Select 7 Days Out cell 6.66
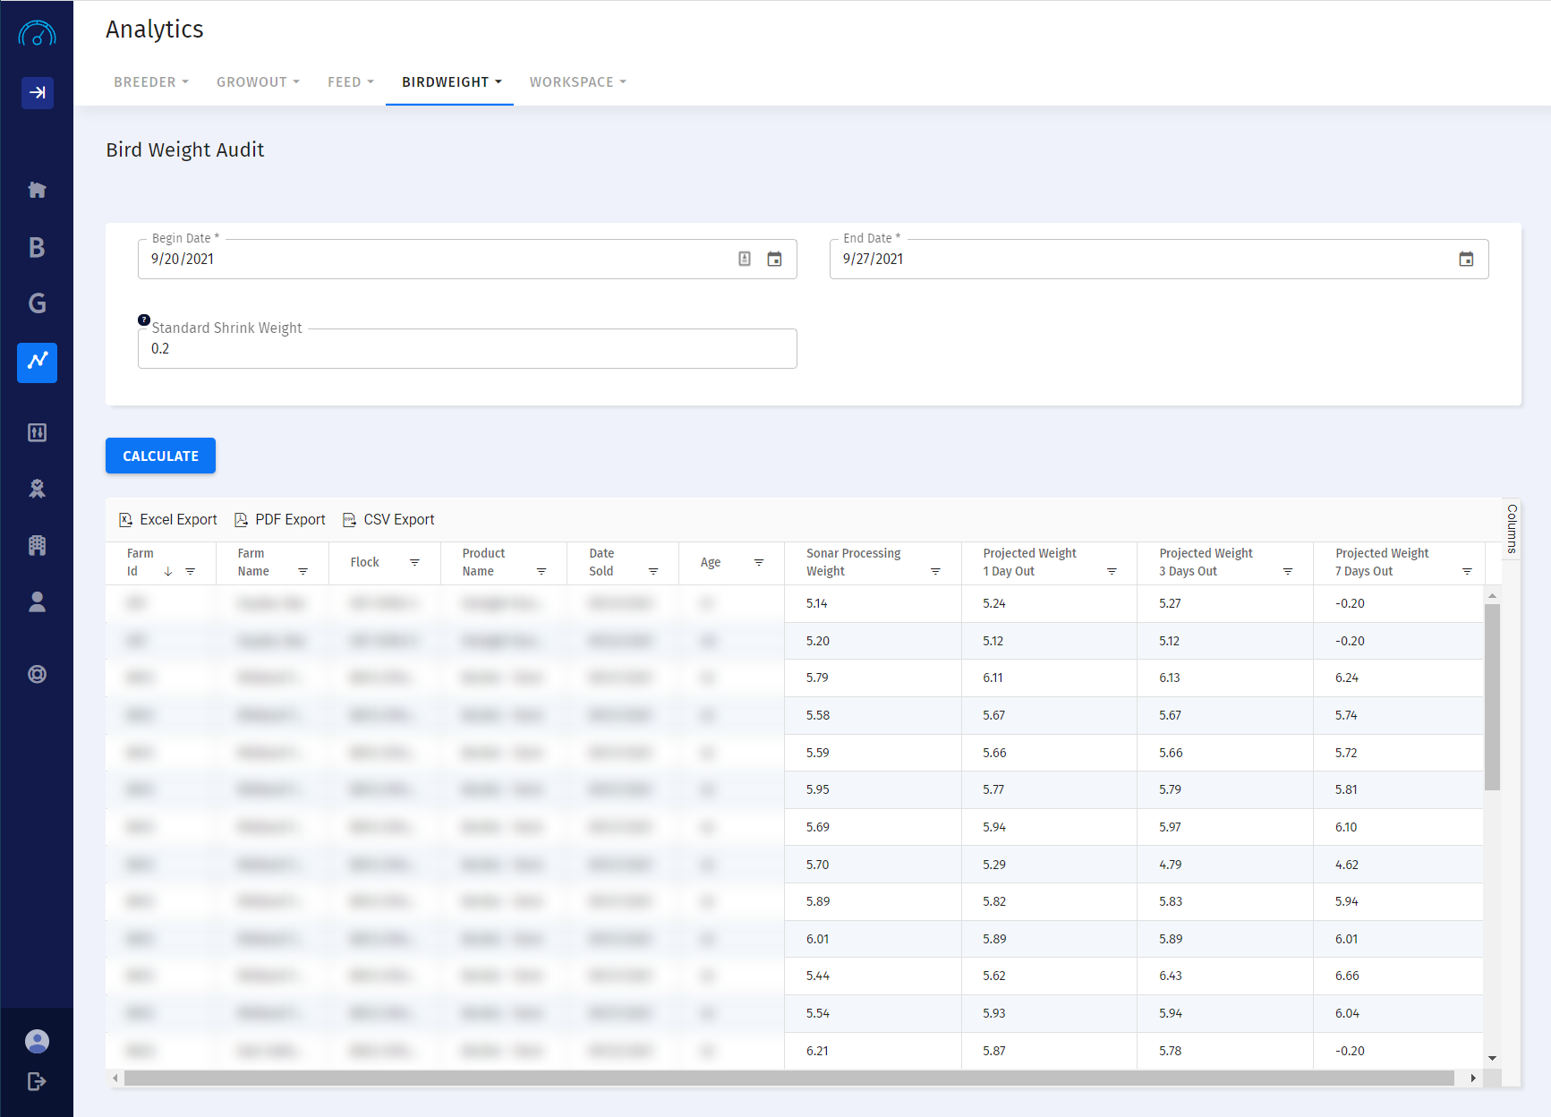Screen dimensions: 1551x1117 pyautogui.click(x=1398, y=976)
